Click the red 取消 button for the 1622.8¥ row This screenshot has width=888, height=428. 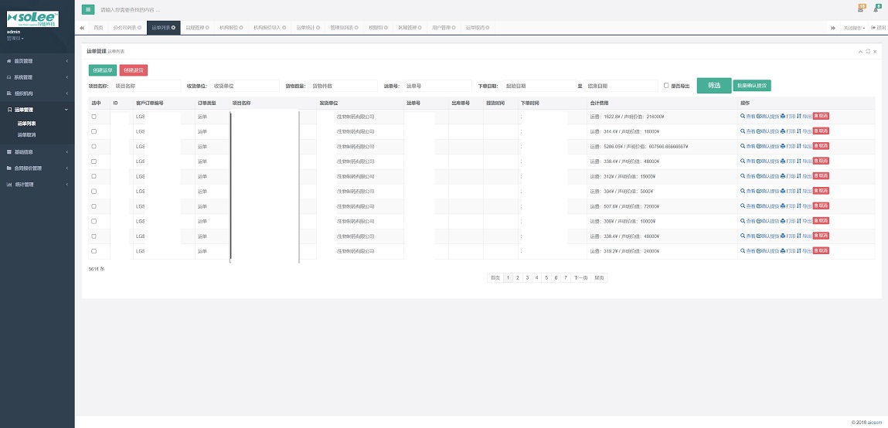click(822, 116)
